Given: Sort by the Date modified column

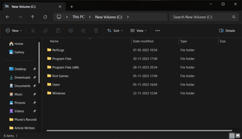Looking at the screenshot, I should coord(143,41).
